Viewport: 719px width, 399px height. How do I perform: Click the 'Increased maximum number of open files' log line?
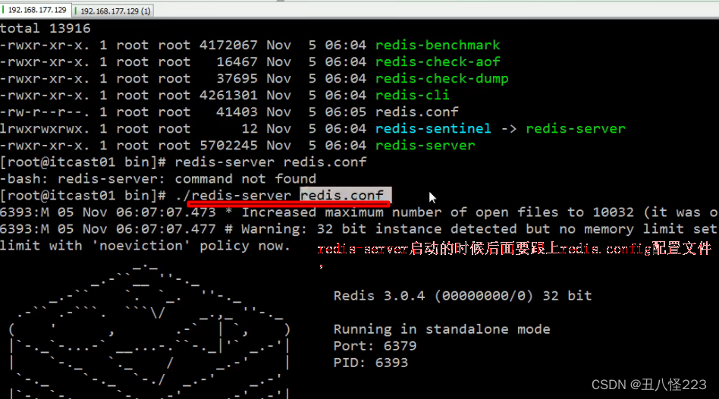click(x=359, y=212)
